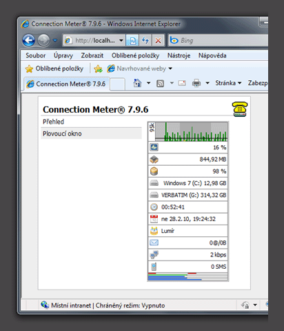This screenshot has width=284, height=331.
Task: Click drive icon for VERBATIM (G:)
Action: [x=154, y=195]
